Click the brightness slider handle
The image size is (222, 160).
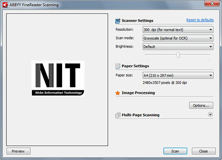pyautogui.click(x=178, y=55)
